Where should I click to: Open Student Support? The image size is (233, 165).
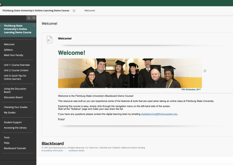(x=13, y=122)
